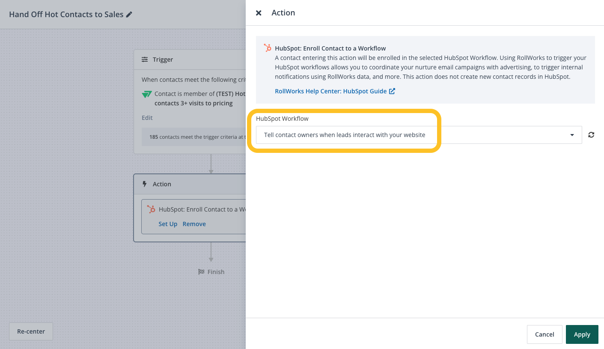Click Edit under the Trigger criteria

point(147,118)
